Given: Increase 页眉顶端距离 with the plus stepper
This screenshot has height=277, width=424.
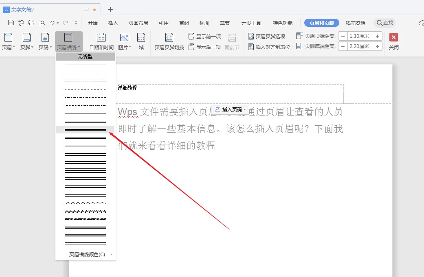Looking at the screenshot, I should pyautogui.click(x=377, y=36).
